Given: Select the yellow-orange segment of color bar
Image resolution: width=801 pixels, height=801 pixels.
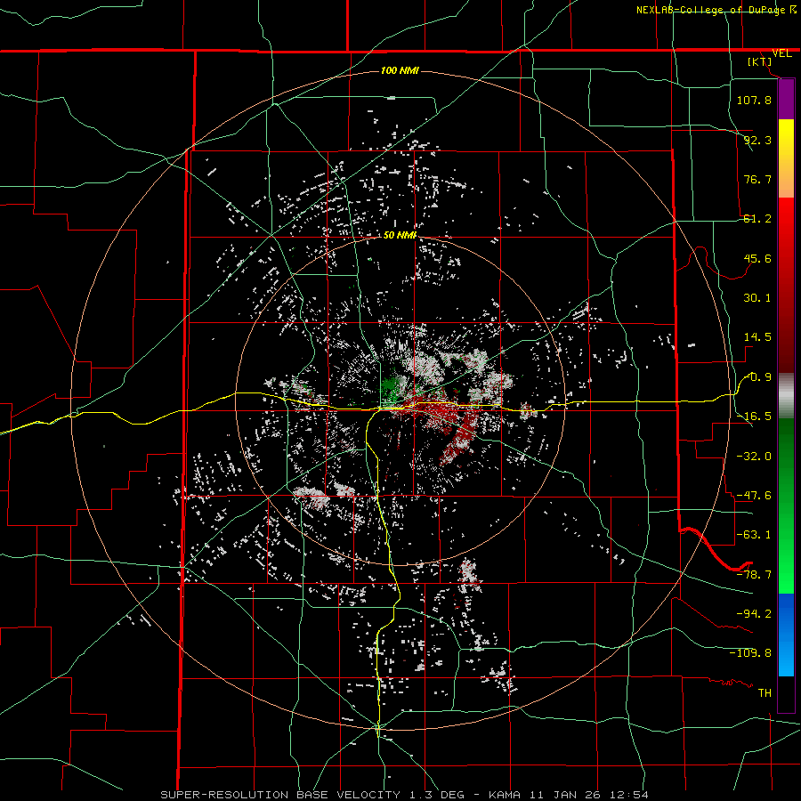Looking at the screenshot, I should pos(786,158).
